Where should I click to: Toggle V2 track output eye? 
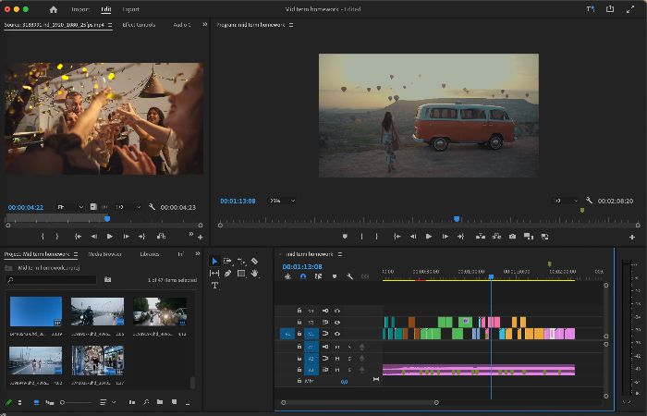pyautogui.click(x=337, y=323)
